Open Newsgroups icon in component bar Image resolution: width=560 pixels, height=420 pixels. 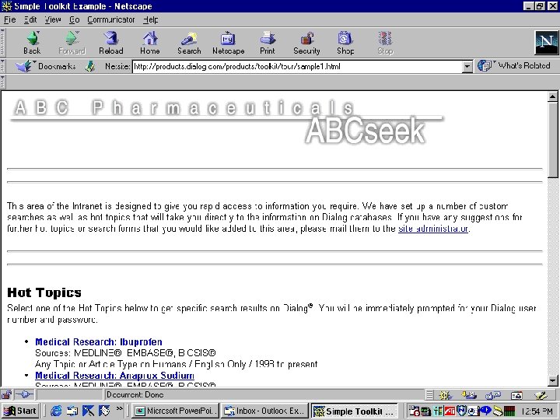[x=493, y=395]
